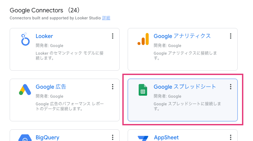253x141 pixels.
Task: Select the Google アナリティクス title text
Action: click(x=182, y=36)
